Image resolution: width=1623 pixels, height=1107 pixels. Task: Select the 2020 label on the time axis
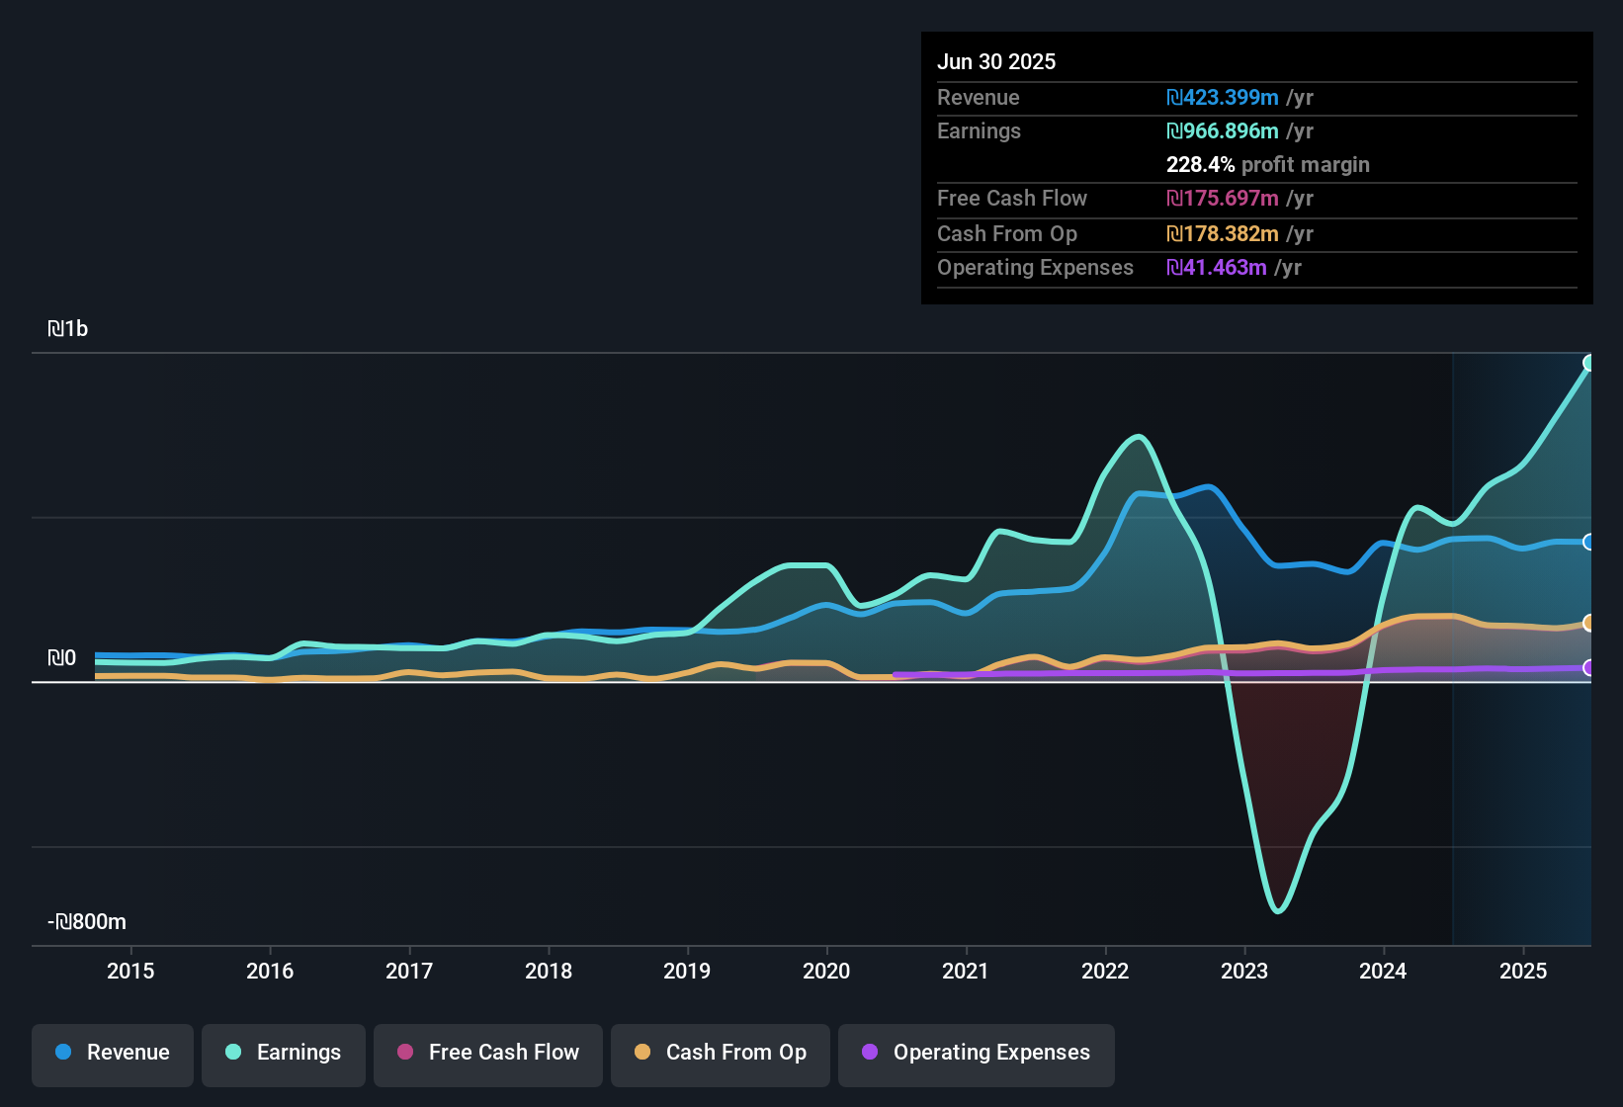pyautogui.click(x=826, y=971)
